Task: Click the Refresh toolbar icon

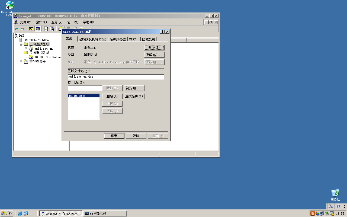Action: (x=46, y=29)
